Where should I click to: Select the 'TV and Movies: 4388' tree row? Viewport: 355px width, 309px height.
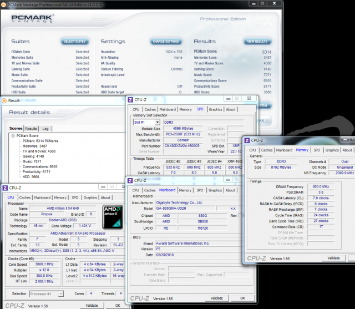coord(39,151)
